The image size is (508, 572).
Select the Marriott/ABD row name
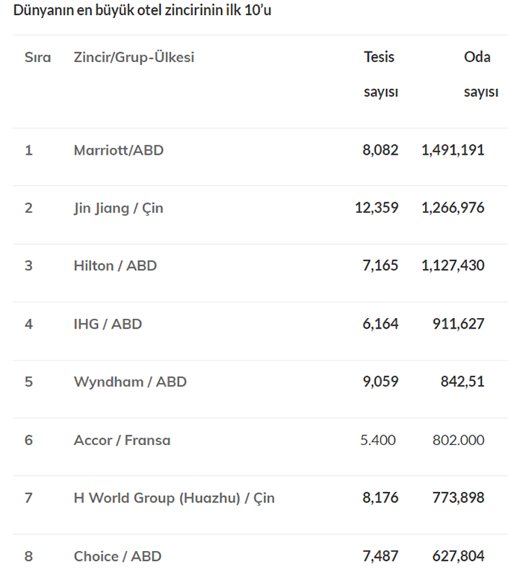tap(119, 150)
